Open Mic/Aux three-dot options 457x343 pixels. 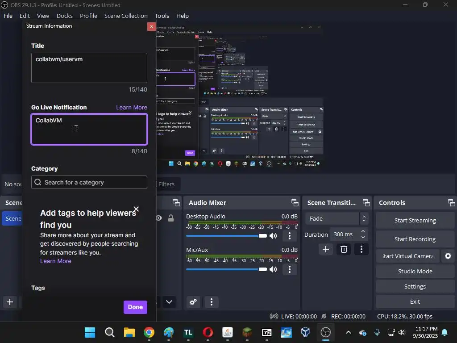(x=289, y=269)
